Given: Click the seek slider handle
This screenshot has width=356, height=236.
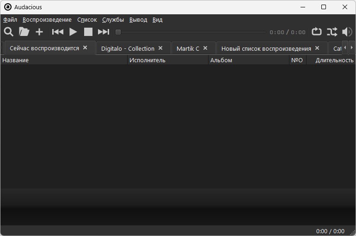Looking at the screenshot, I should coord(118,32).
